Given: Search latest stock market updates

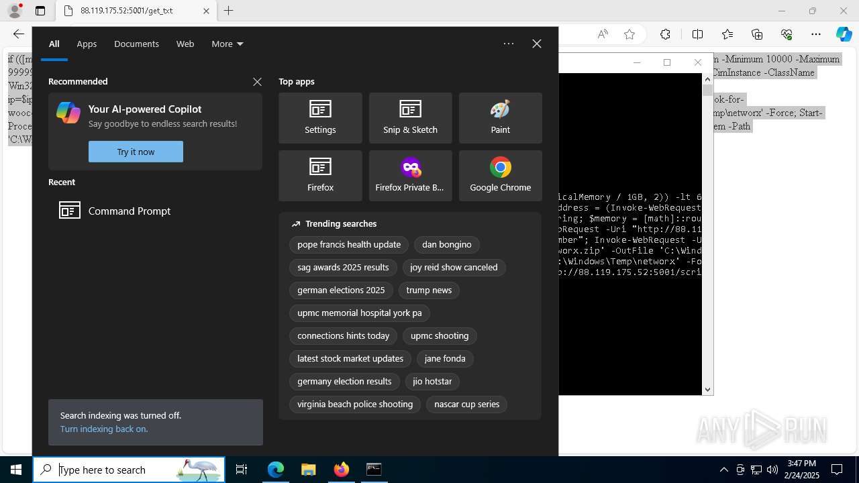Looking at the screenshot, I should pyautogui.click(x=350, y=358).
